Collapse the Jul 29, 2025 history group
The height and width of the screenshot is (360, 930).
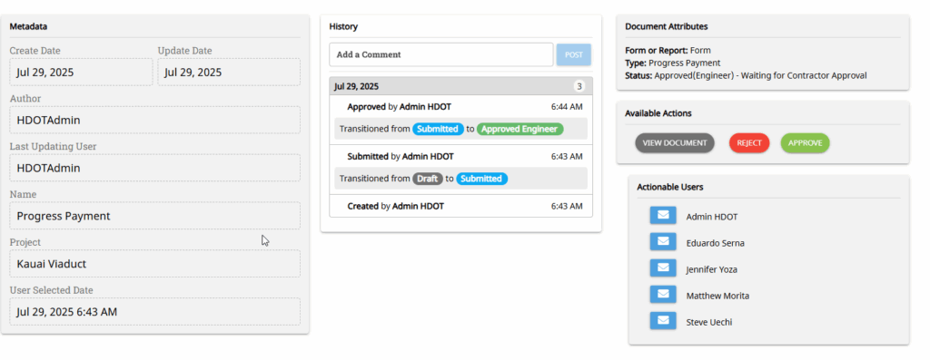point(460,86)
